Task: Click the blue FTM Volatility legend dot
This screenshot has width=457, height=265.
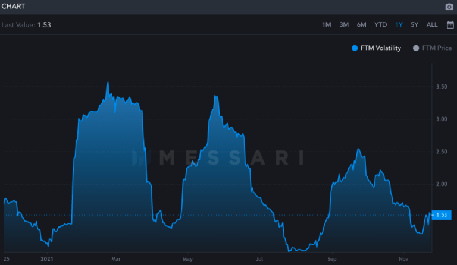Action: click(355, 48)
